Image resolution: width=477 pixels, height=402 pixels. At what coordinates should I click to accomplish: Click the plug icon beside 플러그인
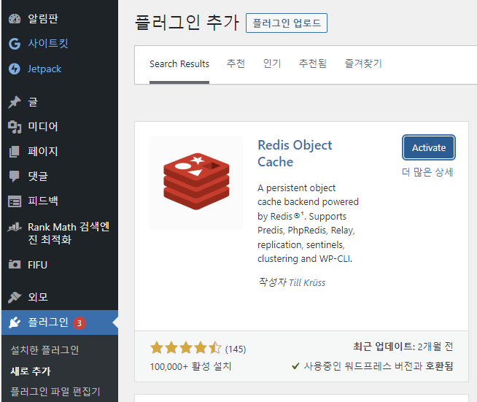coord(15,322)
